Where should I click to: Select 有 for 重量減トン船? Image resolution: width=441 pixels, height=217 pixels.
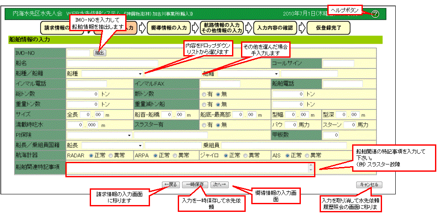pos(204,104)
